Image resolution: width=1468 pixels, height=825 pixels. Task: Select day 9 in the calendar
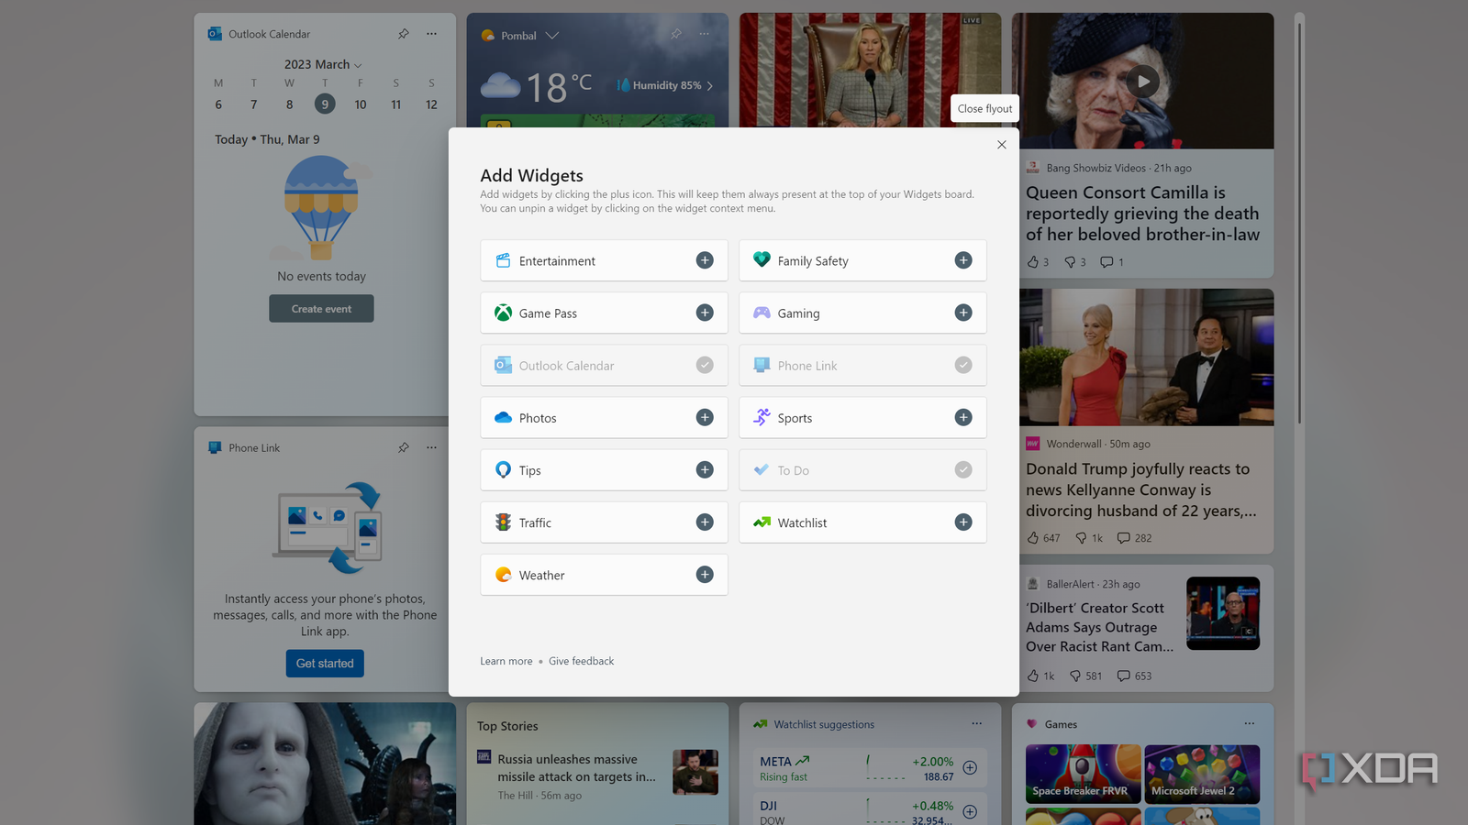click(325, 104)
